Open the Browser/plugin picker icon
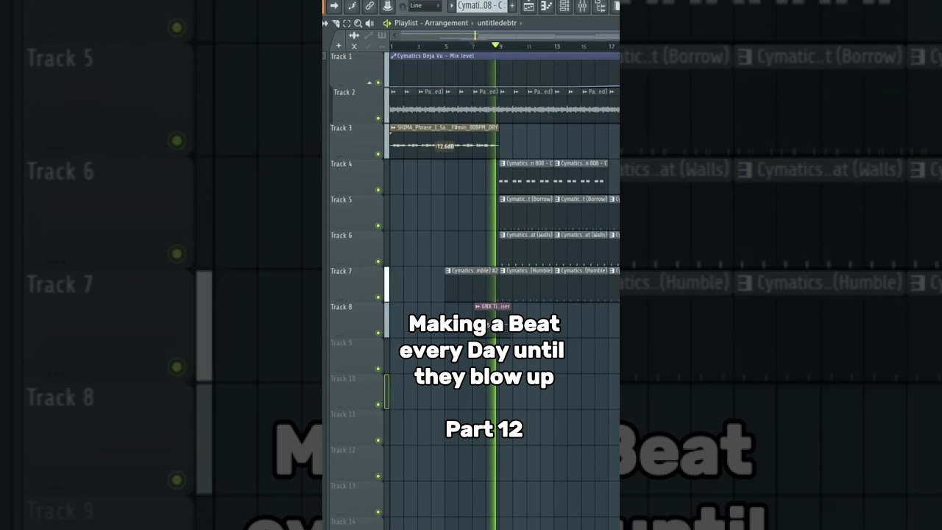This screenshot has width=942, height=530. tap(600, 6)
